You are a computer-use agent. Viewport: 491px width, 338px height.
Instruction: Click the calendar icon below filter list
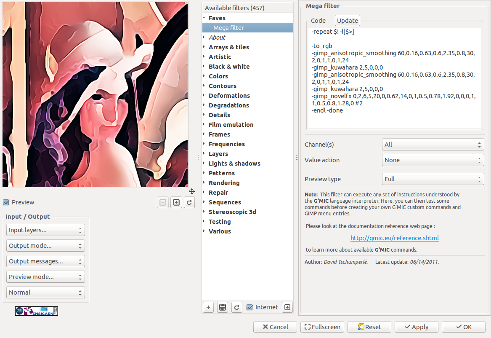223,307
